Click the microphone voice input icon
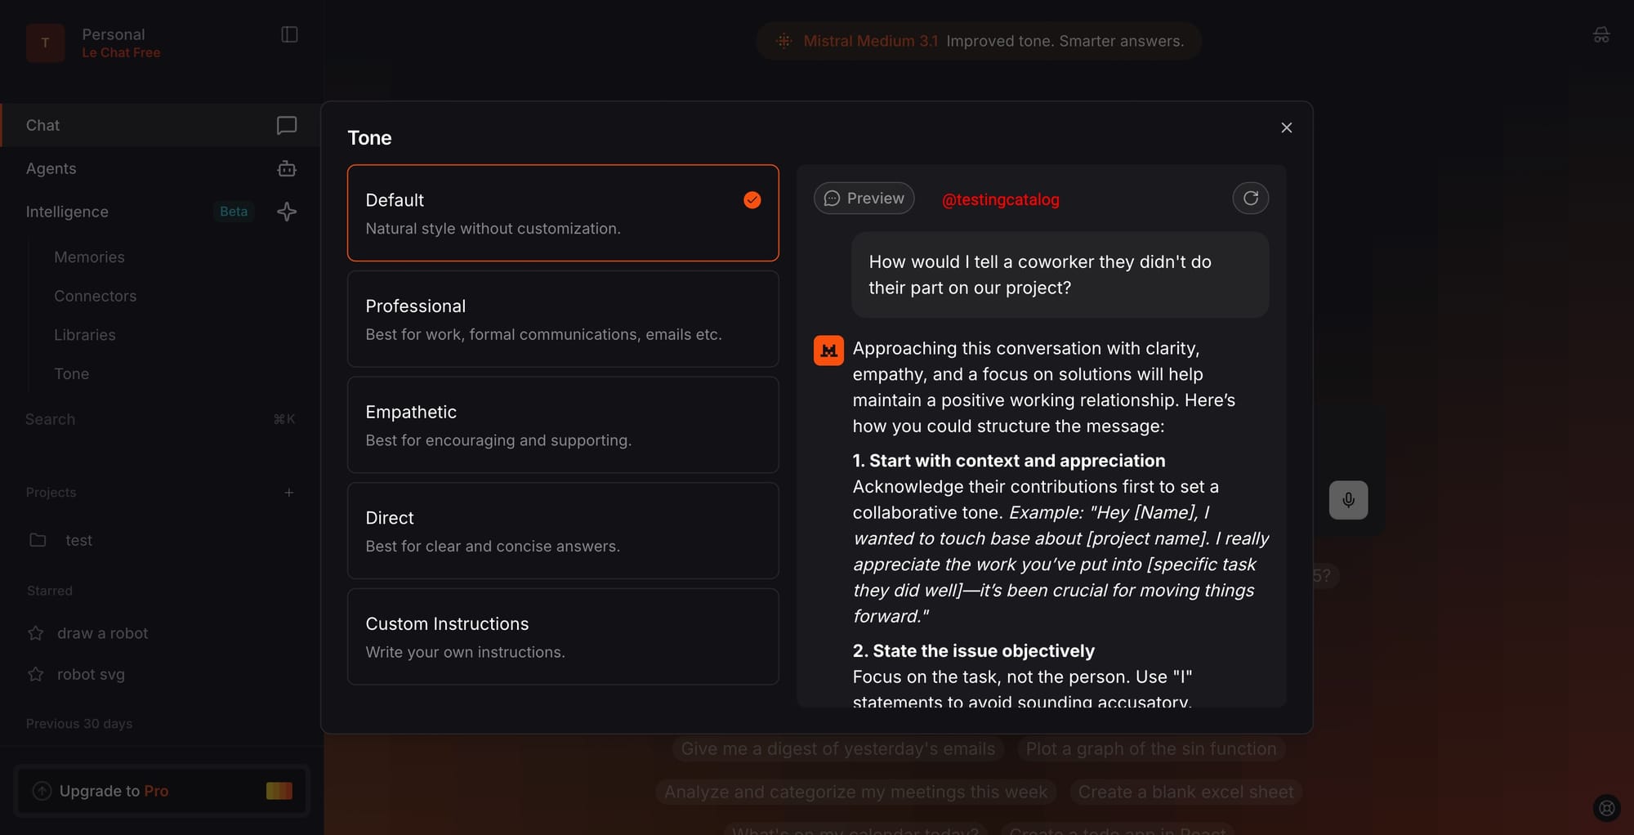The height and width of the screenshot is (835, 1634). [1348, 500]
